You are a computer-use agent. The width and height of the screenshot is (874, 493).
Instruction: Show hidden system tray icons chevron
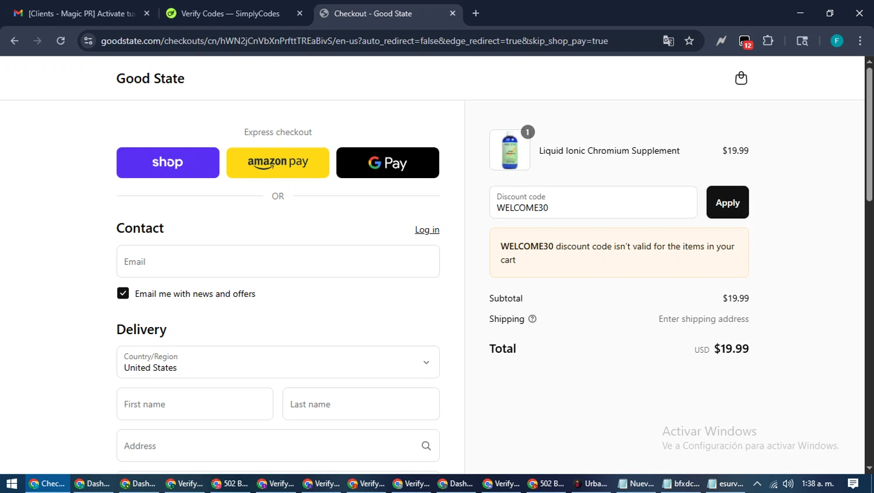757,484
